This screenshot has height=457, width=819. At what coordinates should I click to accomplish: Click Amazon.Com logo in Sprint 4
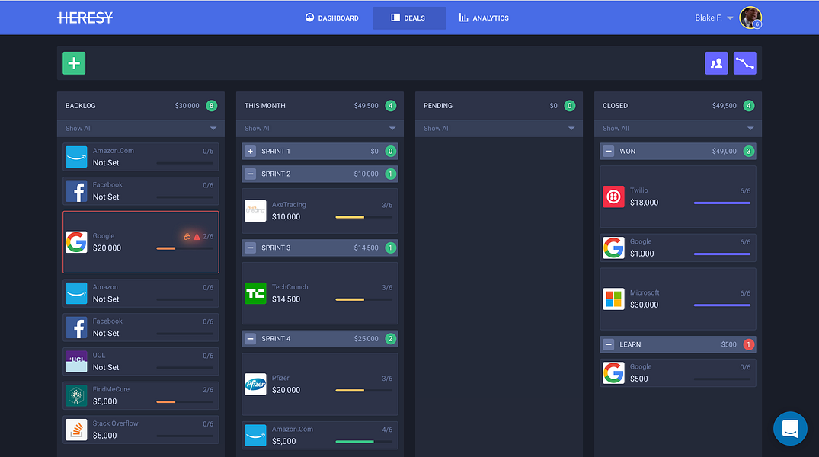255,436
